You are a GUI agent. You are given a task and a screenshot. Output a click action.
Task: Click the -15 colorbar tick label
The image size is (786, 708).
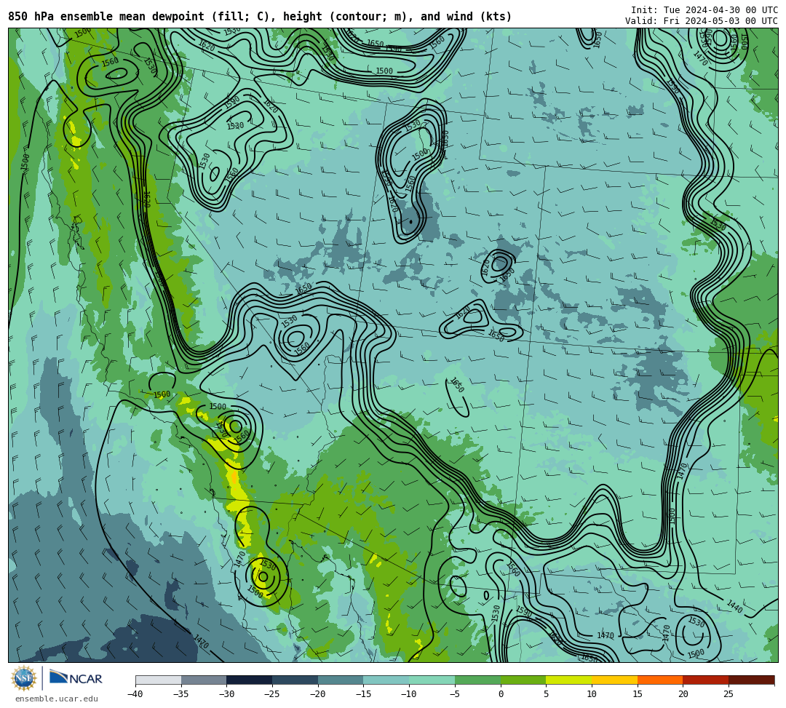(363, 694)
